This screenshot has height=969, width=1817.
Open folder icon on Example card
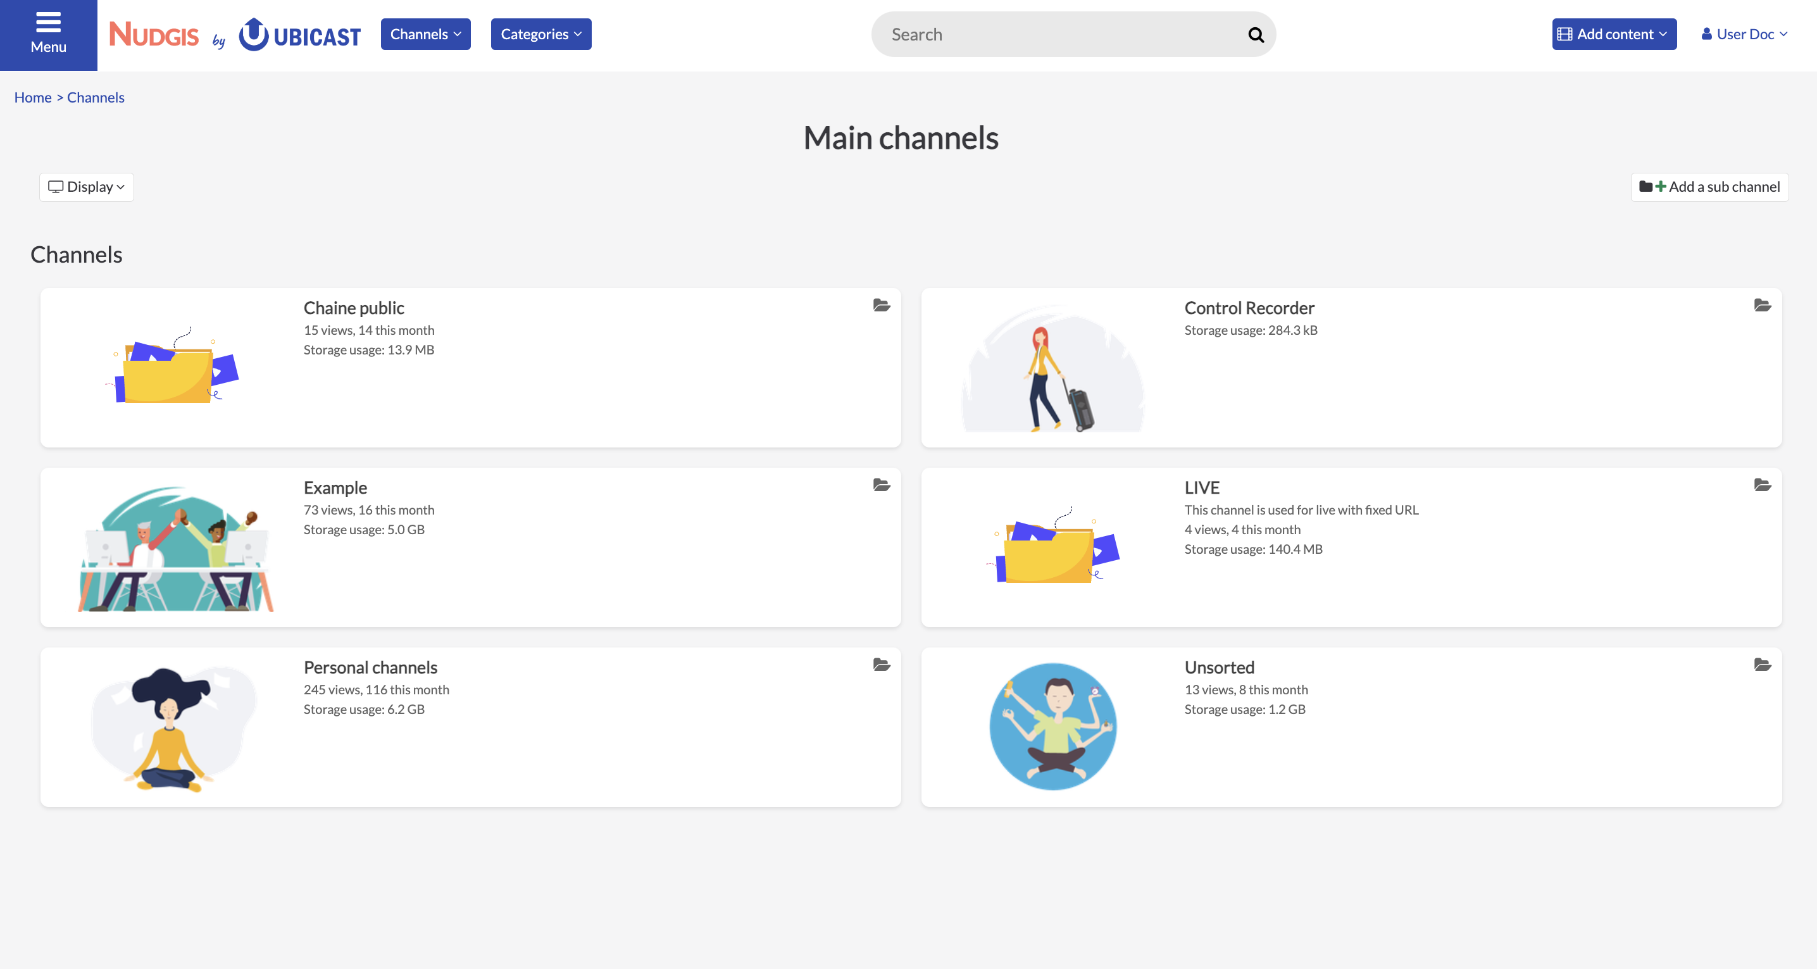(881, 485)
